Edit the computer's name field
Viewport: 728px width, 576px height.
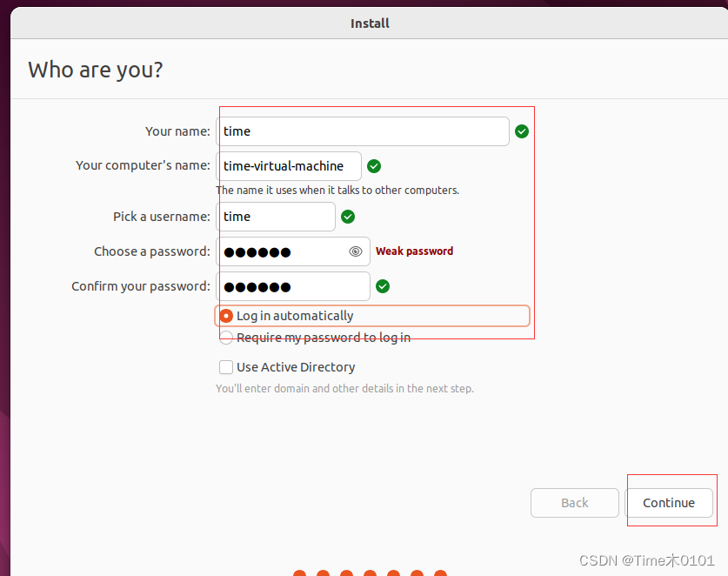pos(289,166)
